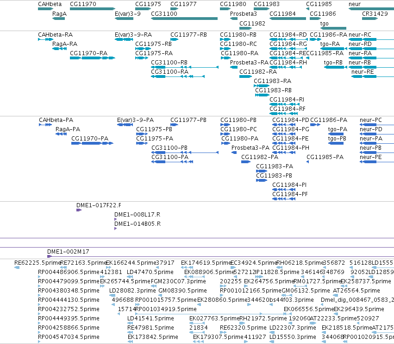Select the CG11970-PA protein label
The width and height of the screenshot is (394, 344).
[x=90, y=139]
